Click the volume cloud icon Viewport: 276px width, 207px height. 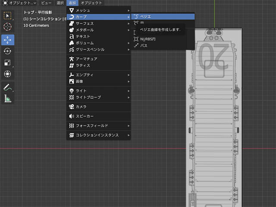72,43
